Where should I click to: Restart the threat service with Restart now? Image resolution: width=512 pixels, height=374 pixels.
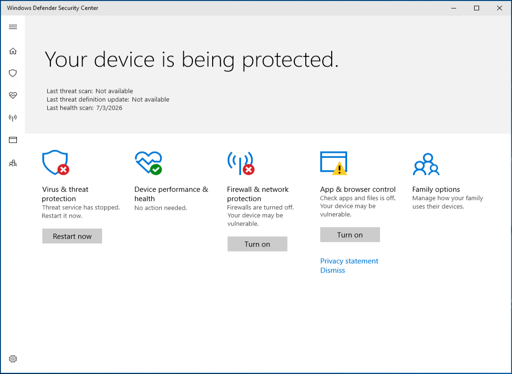72,236
